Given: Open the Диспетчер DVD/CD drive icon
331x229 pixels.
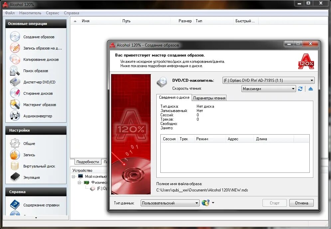Looking at the screenshot, I should (x=15, y=82).
